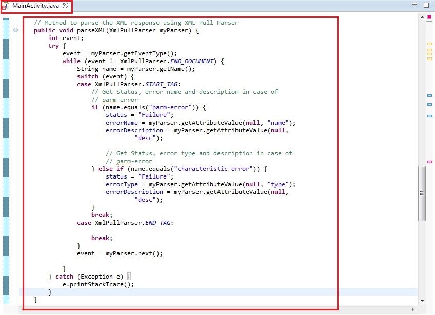Click the Java file icon on the tab
The image size is (435, 315).
pyautogui.click(x=6, y=5)
